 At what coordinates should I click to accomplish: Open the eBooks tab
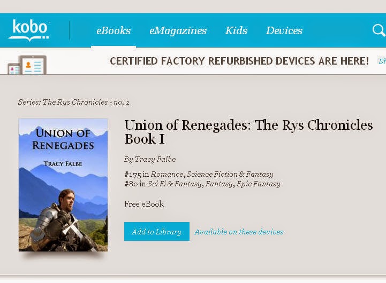(113, 30)
